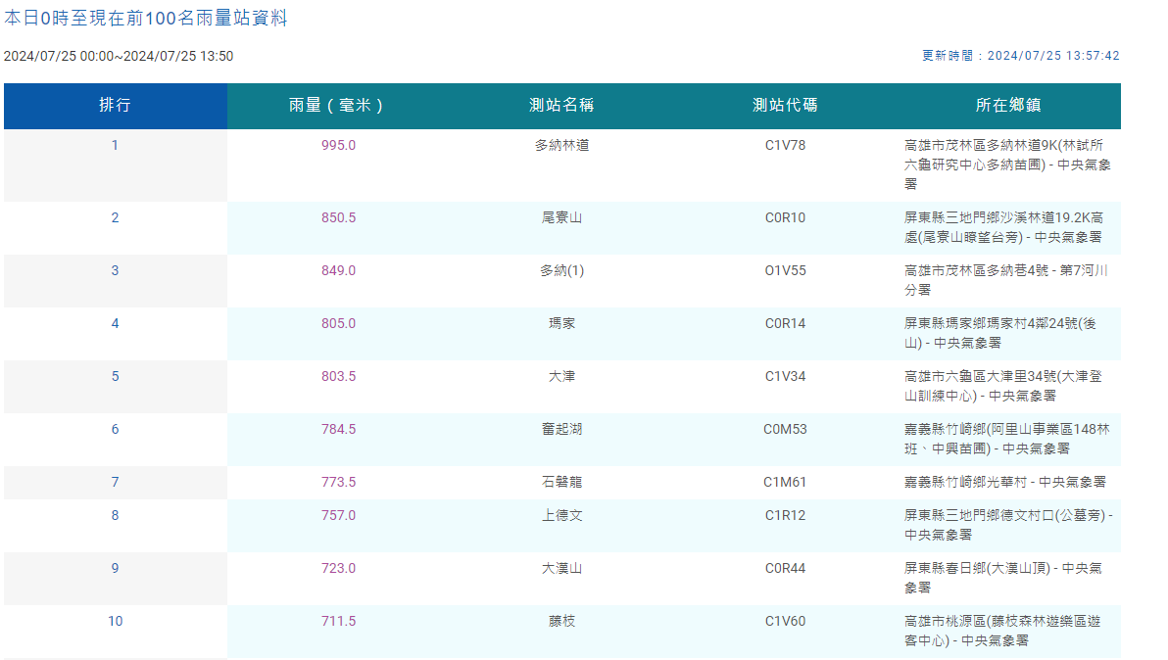Image resolution: width=1168 pixels, height=660 pixels.
Task: Select station name 尾寮山
Action: [x=562, y=218]
